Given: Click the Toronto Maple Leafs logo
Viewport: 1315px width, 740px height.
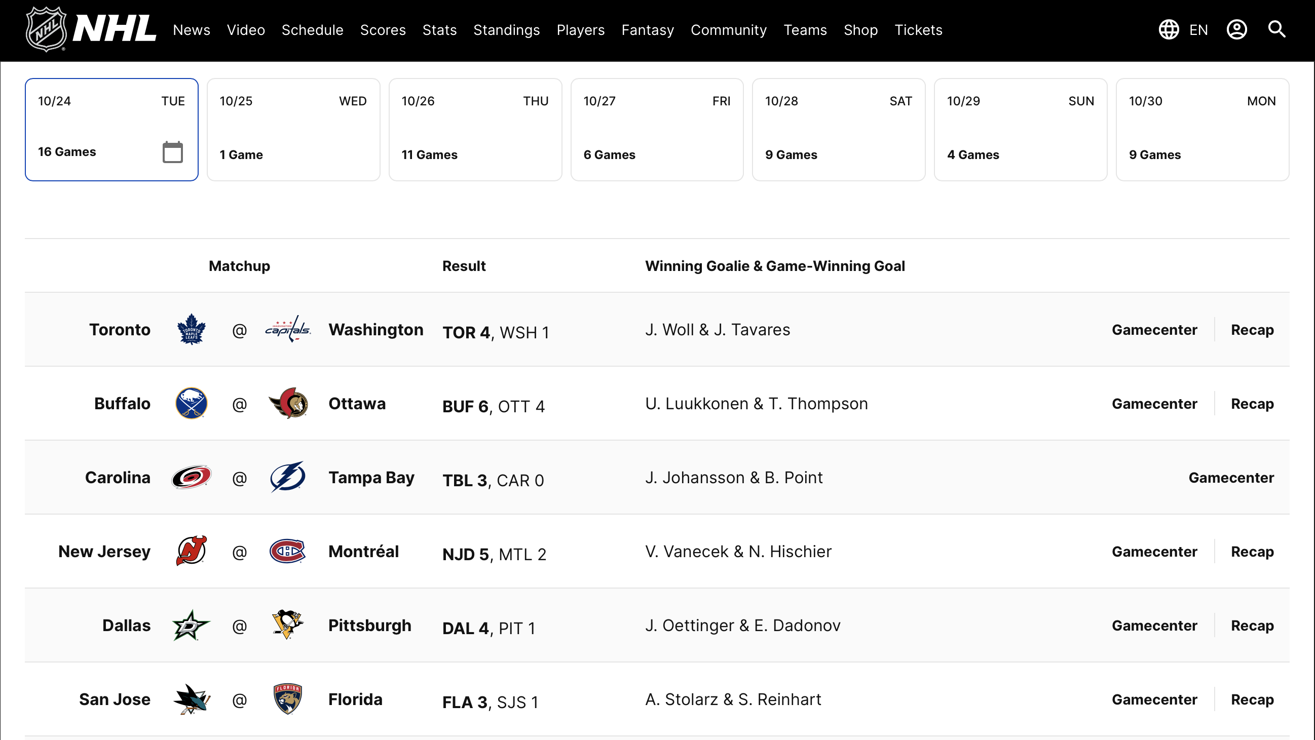Looking at the screenshot, I should [191, 330].
